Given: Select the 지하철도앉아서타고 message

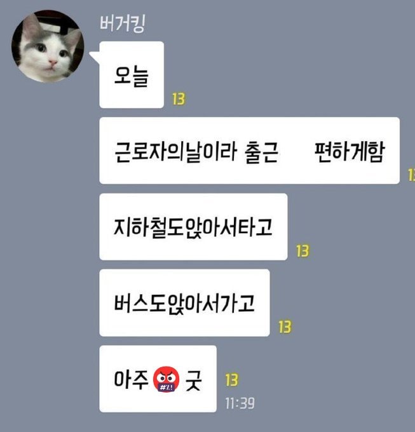Looking at the screenshot, I should point(193,227).
